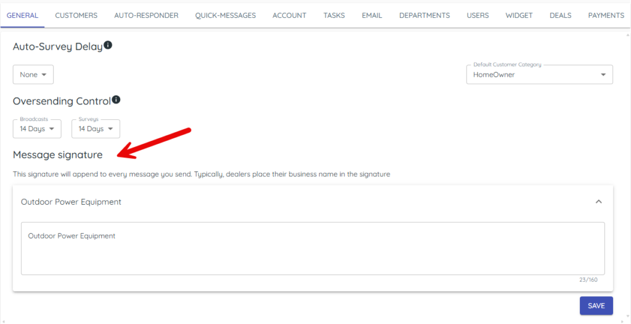Open the Surveys 14 Days dropdown

point(96,129)
